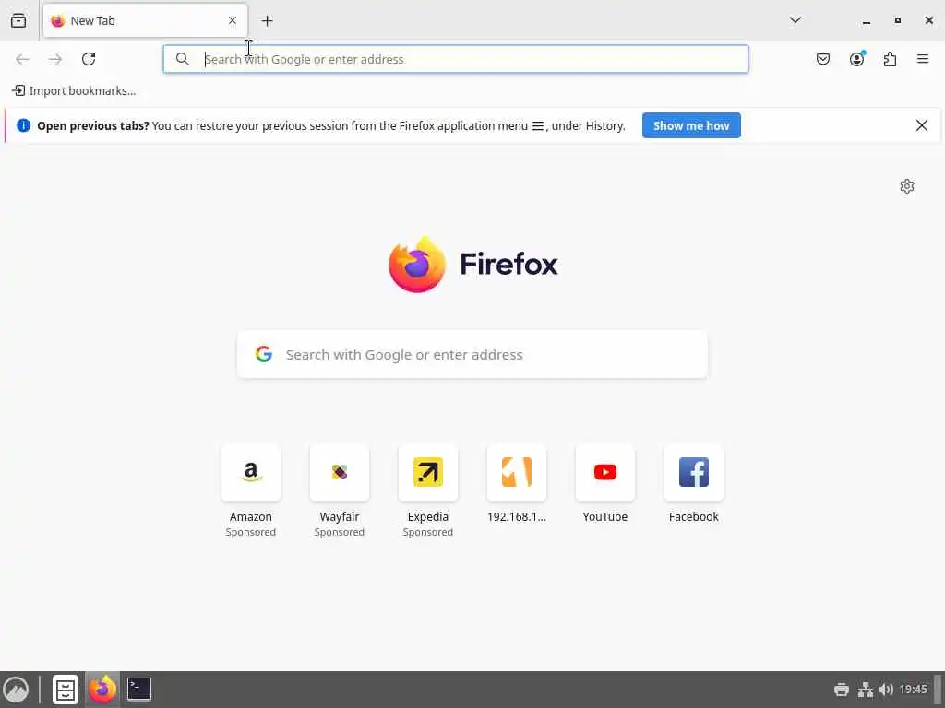Go back one page

click(22, 59)
